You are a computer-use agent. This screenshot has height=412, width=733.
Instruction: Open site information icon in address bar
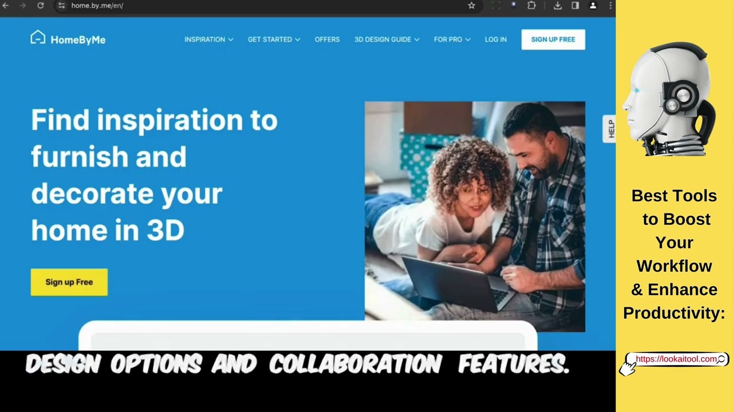point(61,5)
